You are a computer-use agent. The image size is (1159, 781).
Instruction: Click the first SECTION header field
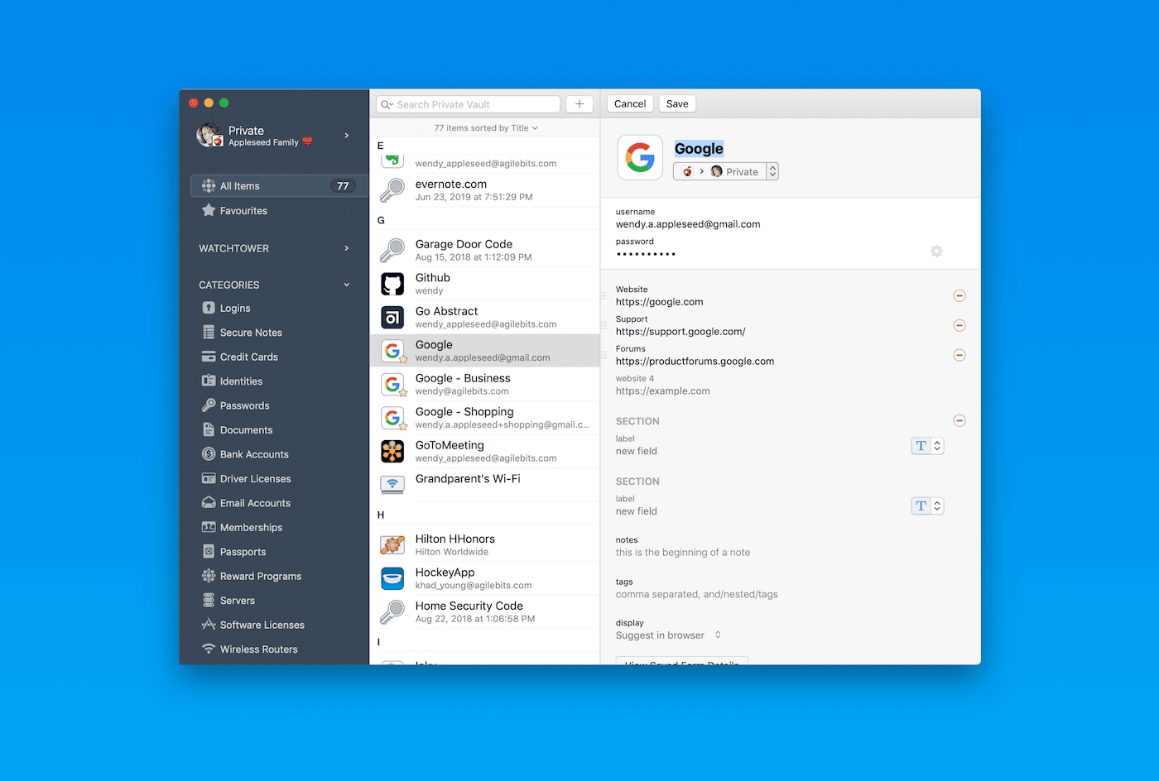[x=637, y=421]
